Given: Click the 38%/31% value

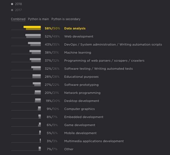Looking at the screenshot, I should click(52, 53).
